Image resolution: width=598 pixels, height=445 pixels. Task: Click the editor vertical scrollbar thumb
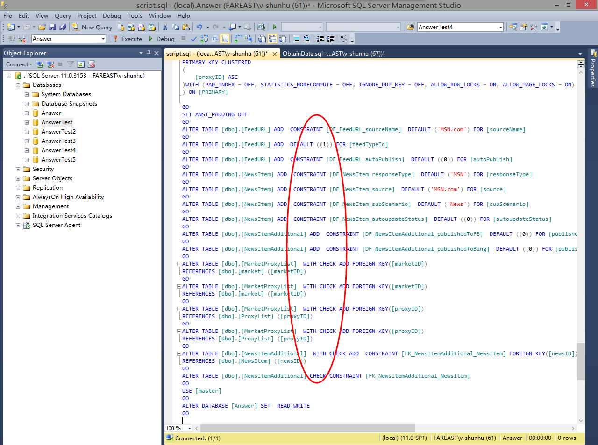[x=581, y=362]
